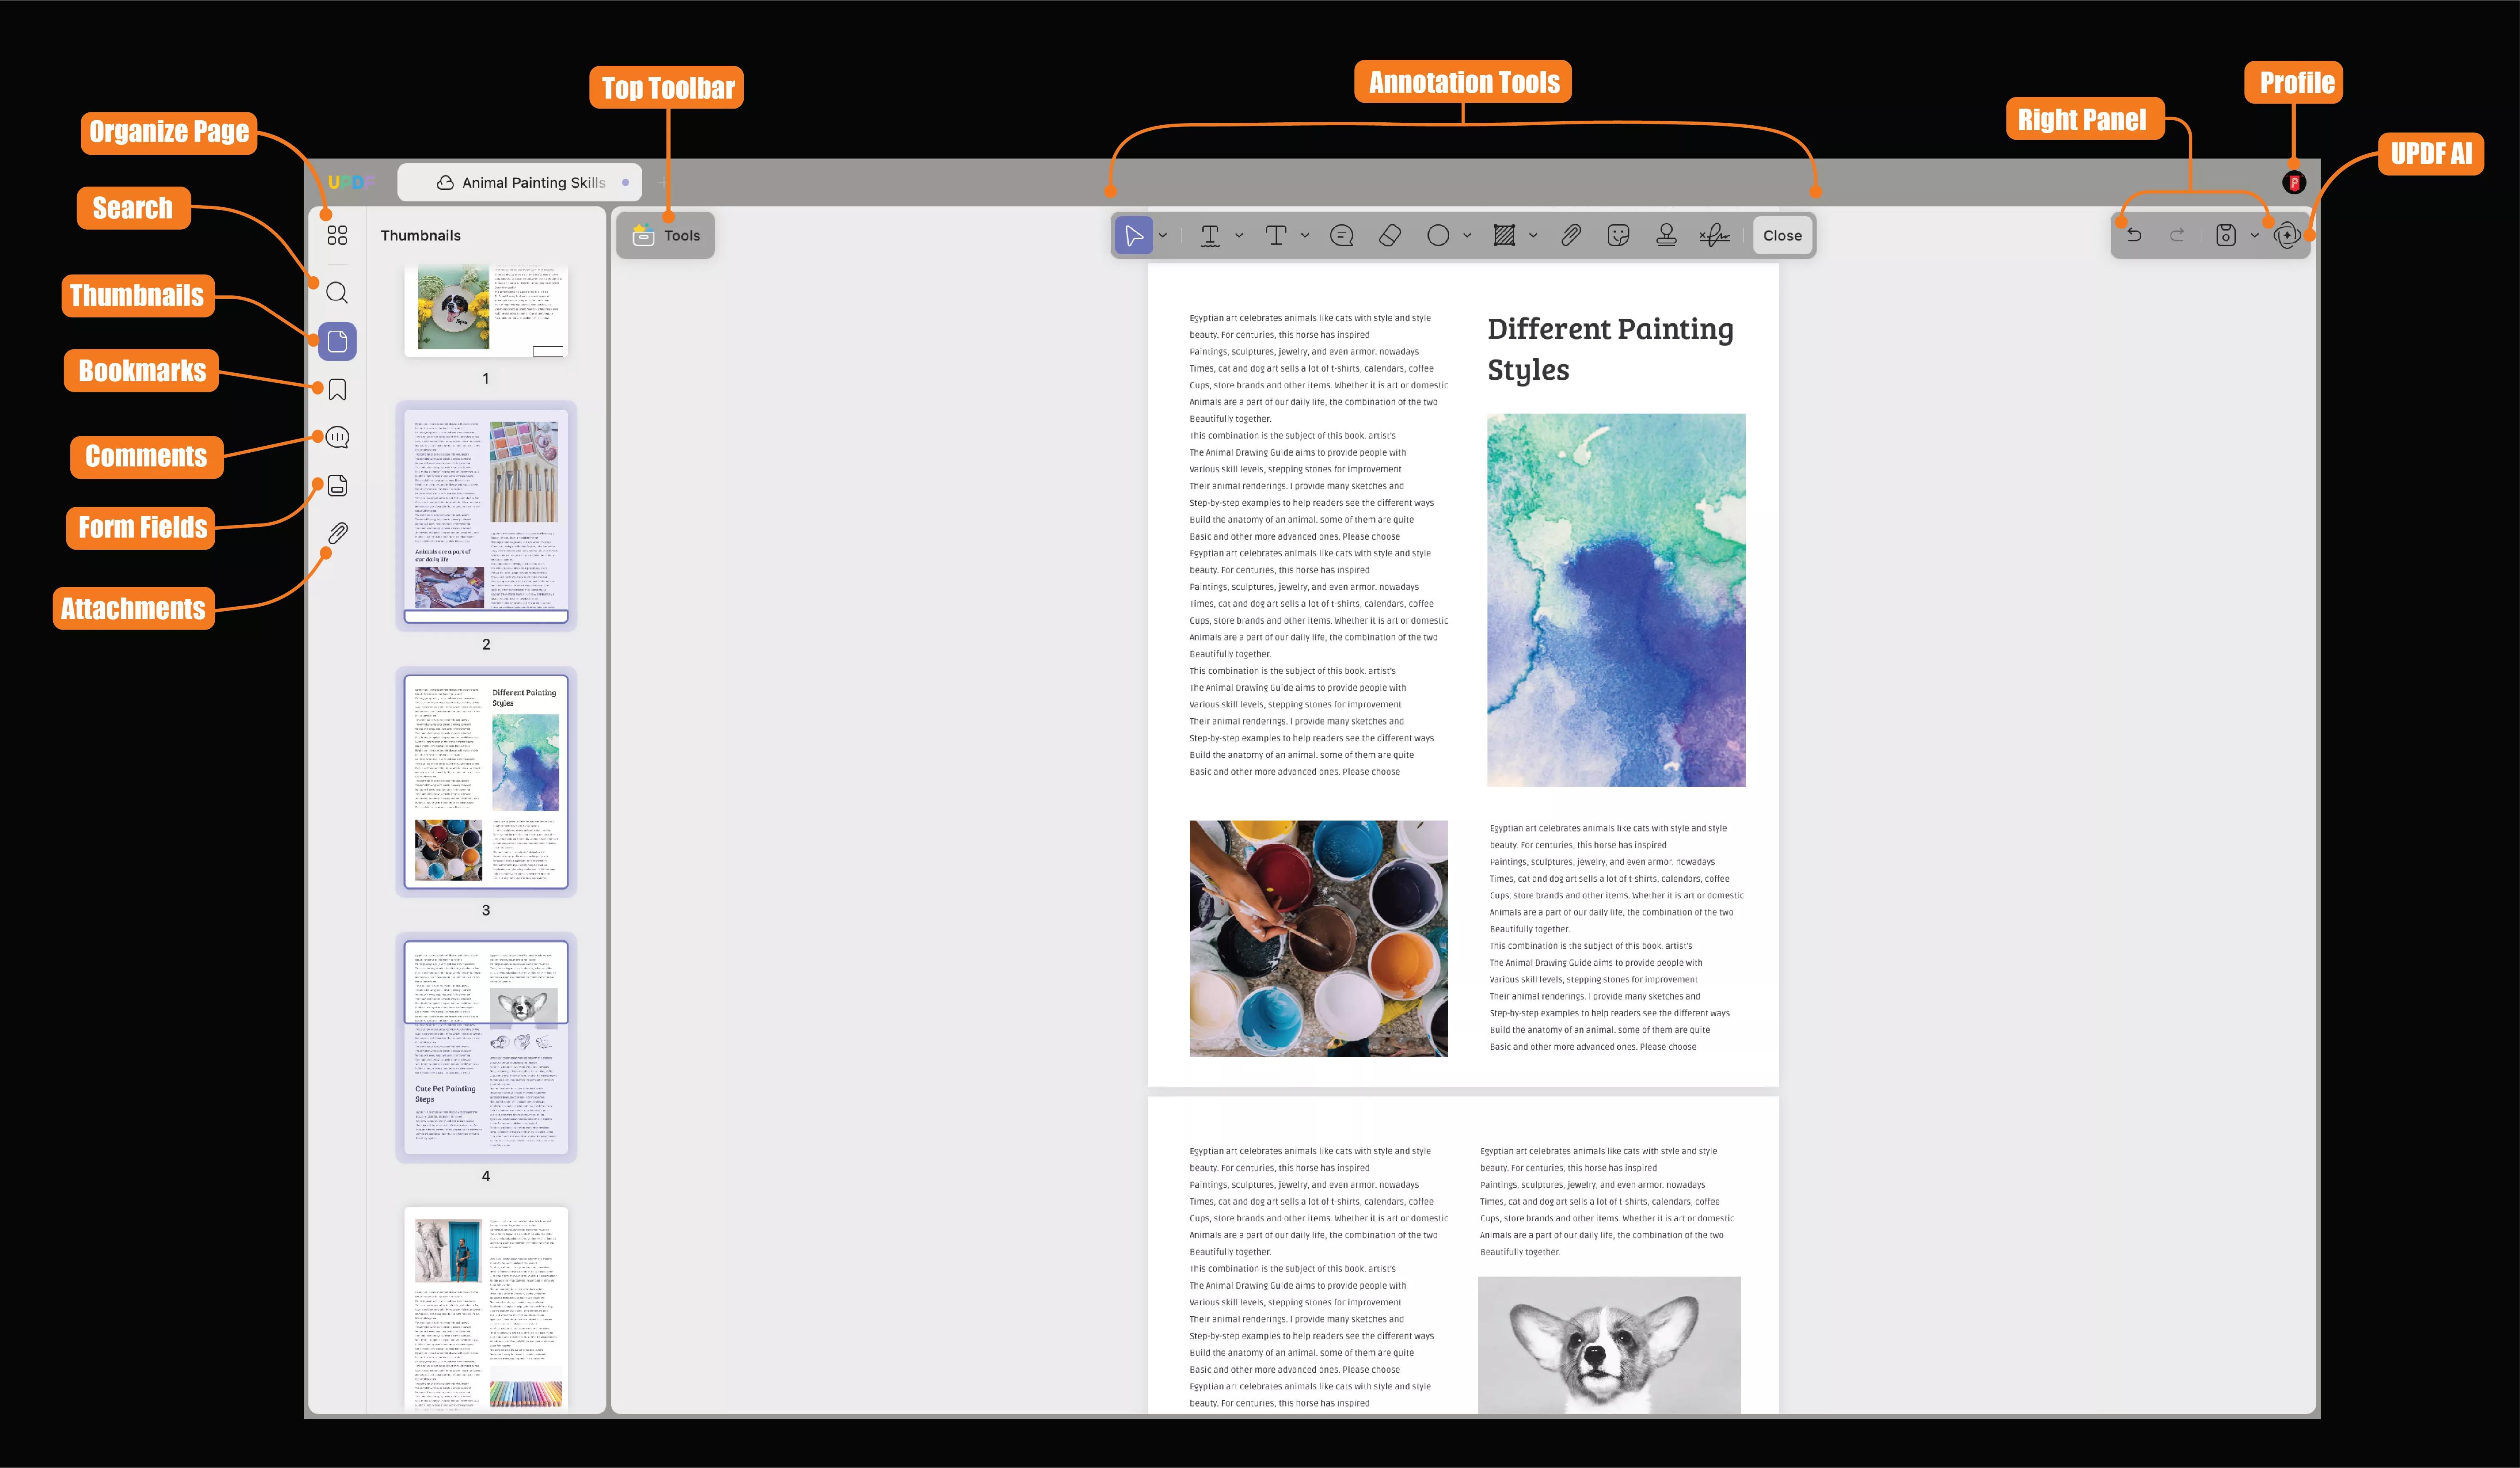Toggle the Form Fields sidebar panel
The width and height of the screenshot is (2520, 1468).
(x=337, y=485)
